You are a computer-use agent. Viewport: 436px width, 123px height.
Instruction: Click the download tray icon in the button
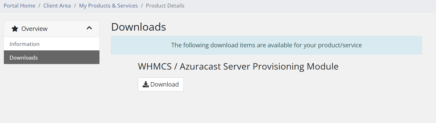pyautogui.click(x=146, y=84)
